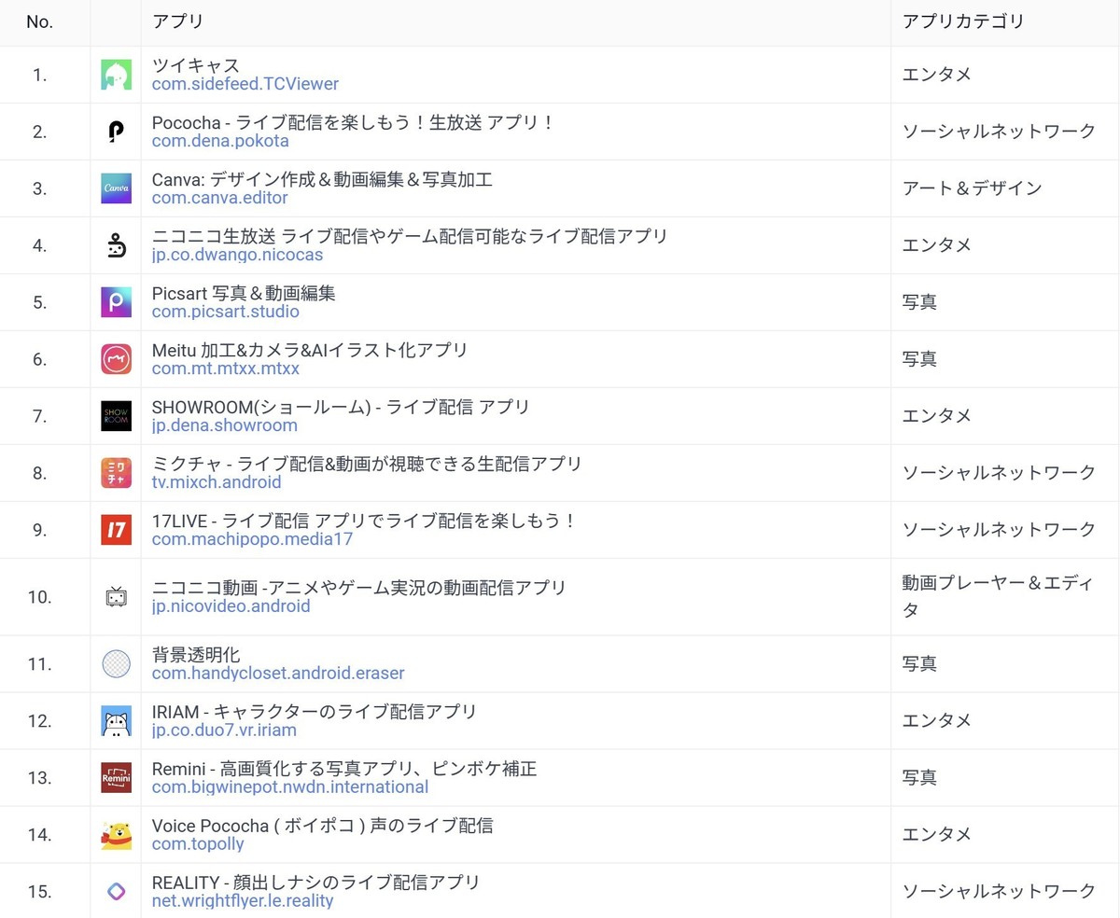Open the com.sidefeed.TCViewer link
Screen dimensions: 1120x918
[x=245, y=84]
